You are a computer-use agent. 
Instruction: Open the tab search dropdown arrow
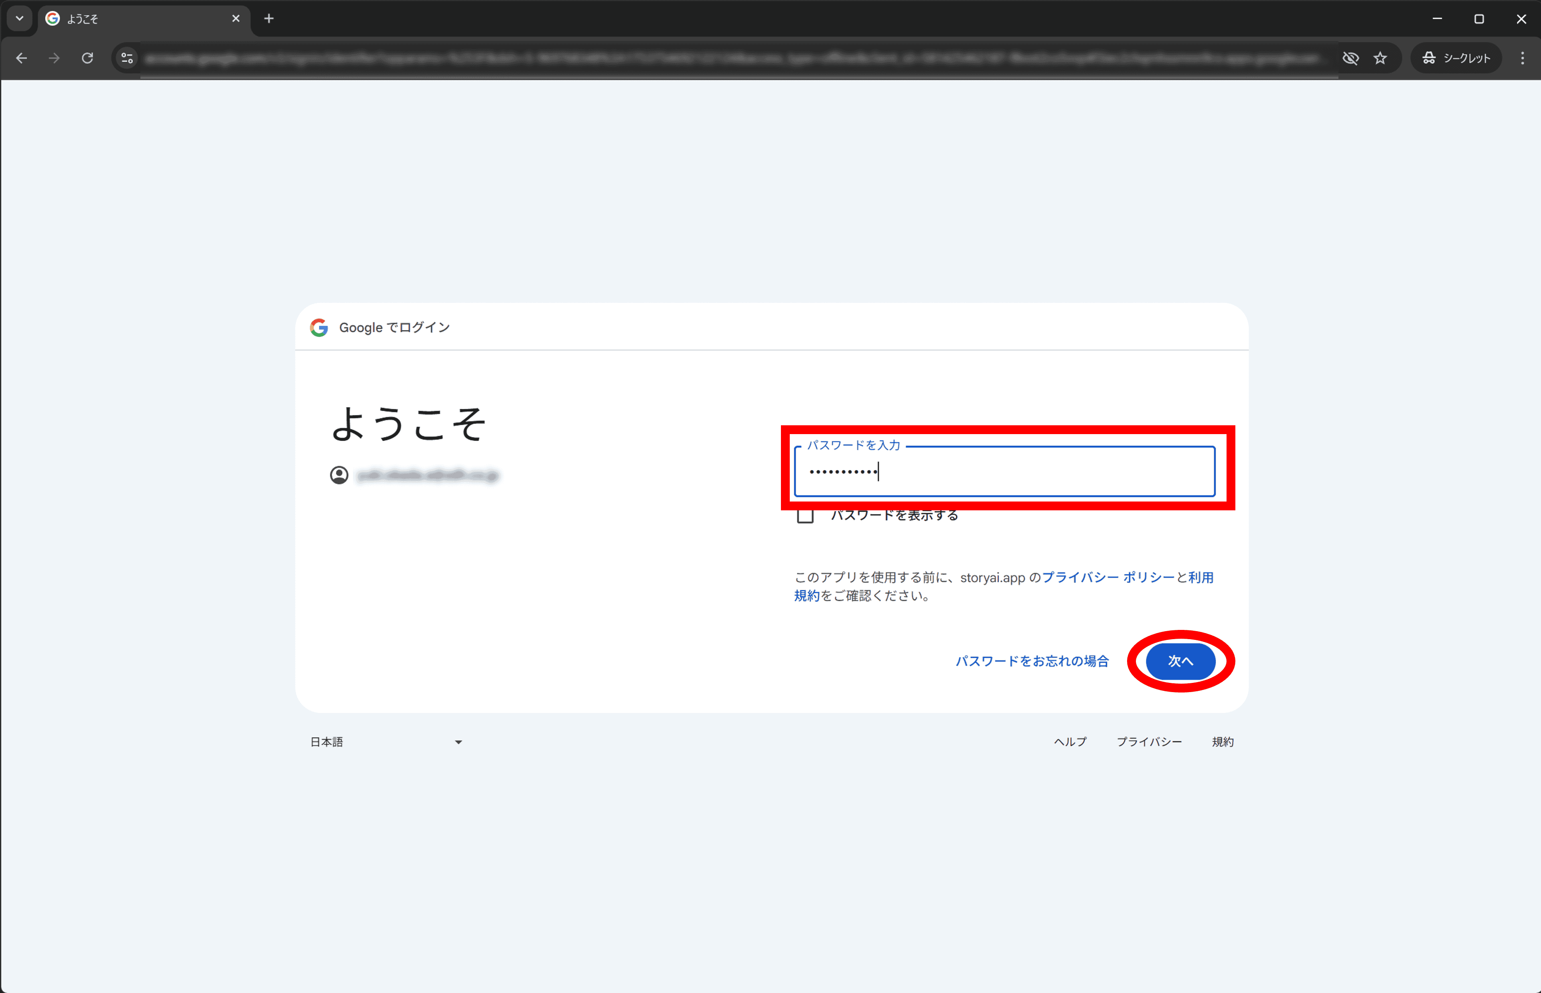[x=20, y=19]
